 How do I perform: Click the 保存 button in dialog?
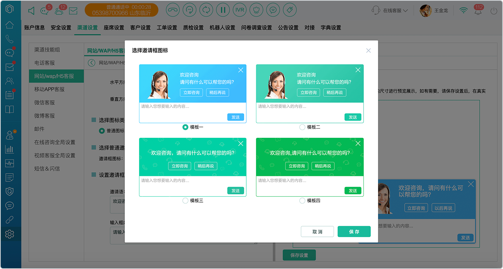pos(354,232)
